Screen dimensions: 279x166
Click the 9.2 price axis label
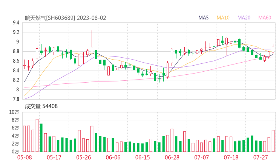tap(16, 32)
